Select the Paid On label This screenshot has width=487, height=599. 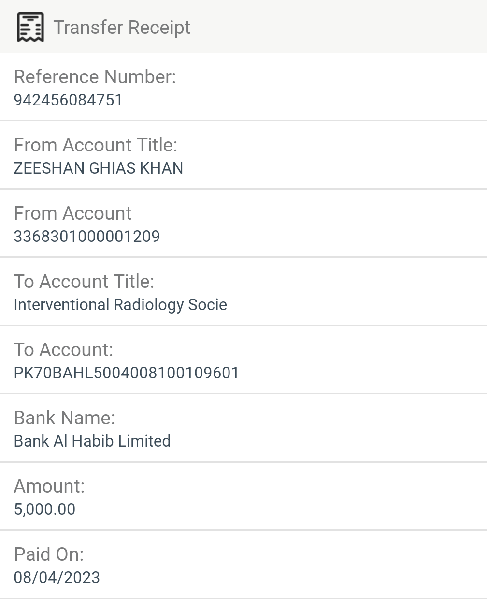pos(48,554)
